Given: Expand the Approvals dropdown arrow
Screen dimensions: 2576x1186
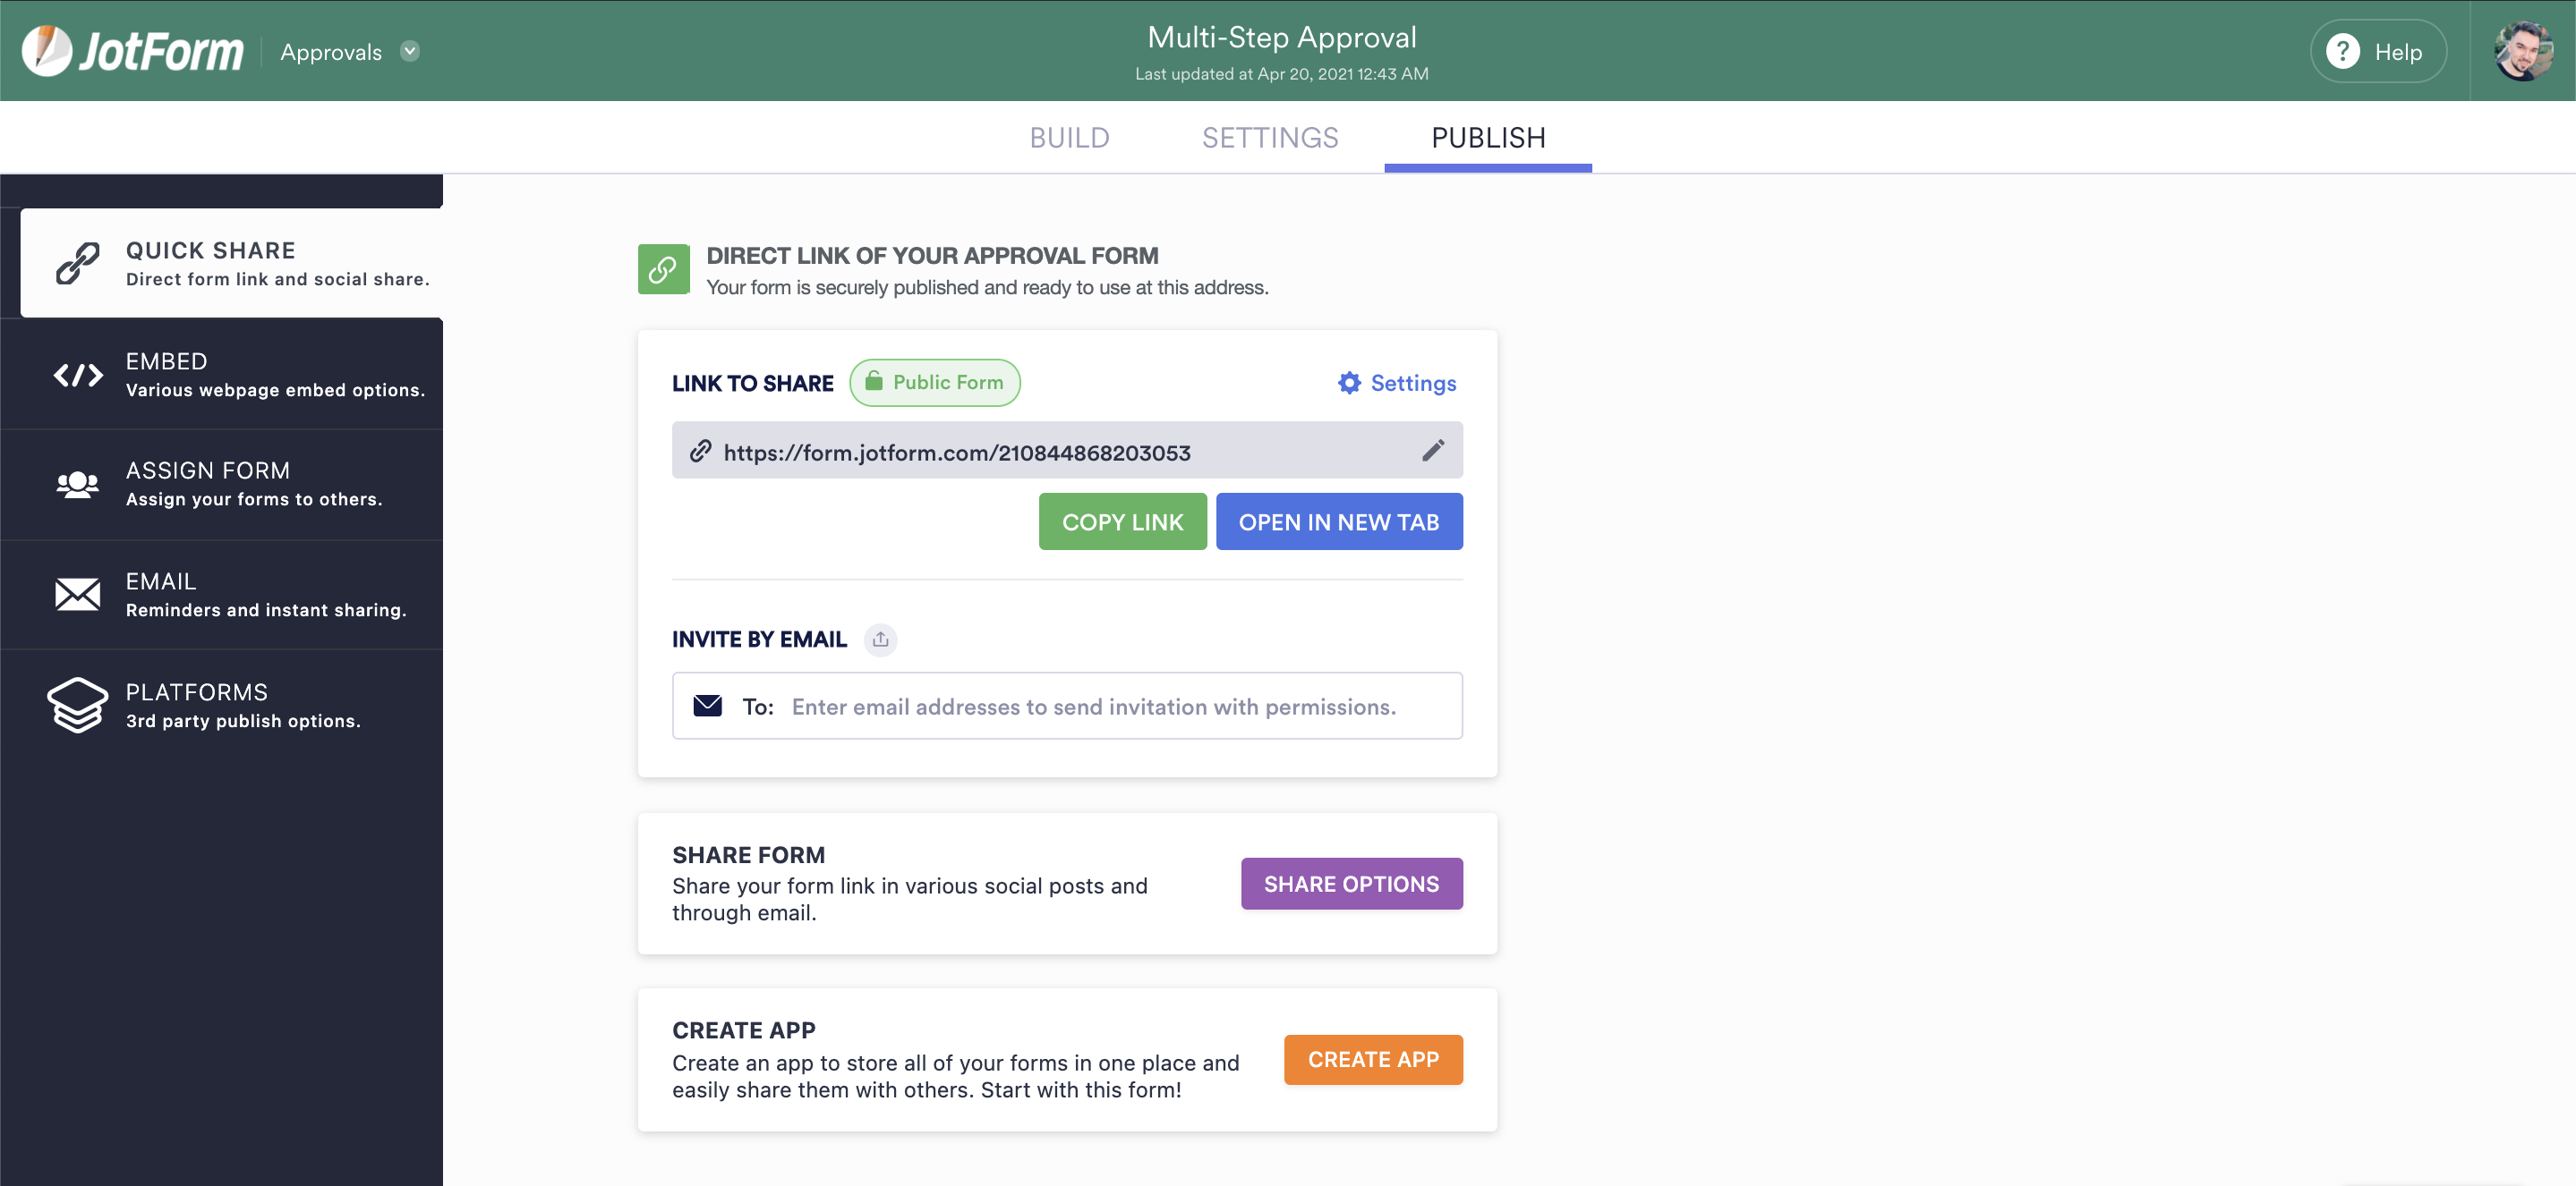Looking at the screenshot, I should pos(410,51).
